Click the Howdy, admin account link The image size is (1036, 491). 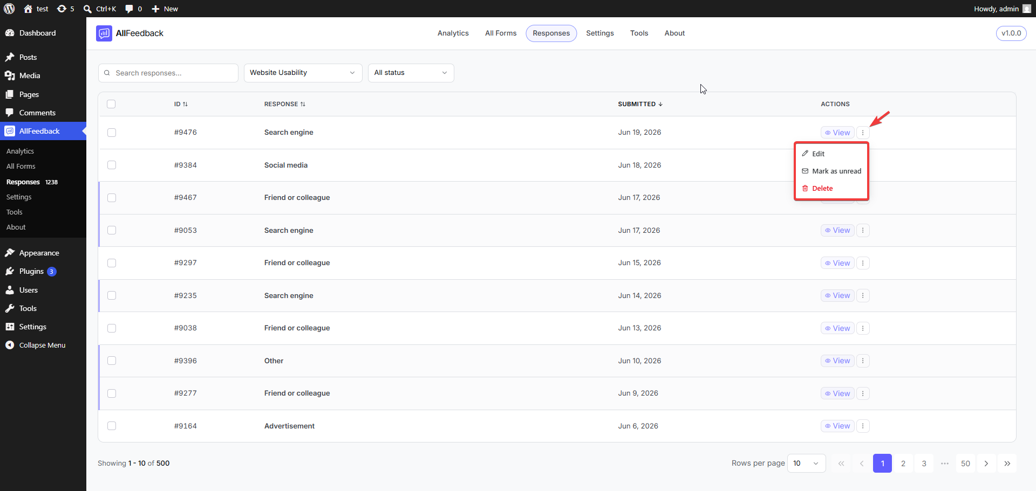click(x=1002, y=9)
